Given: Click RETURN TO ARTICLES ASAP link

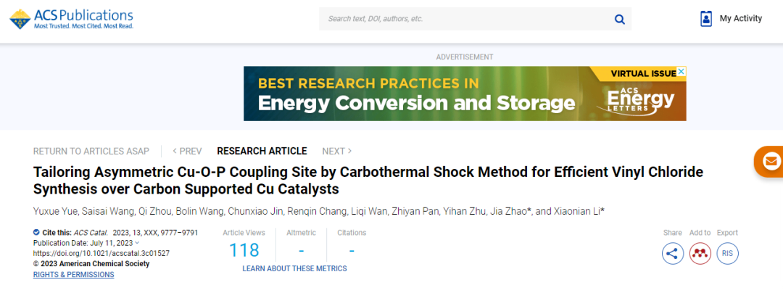Looking at the screenshot, I should pos(91,151).
